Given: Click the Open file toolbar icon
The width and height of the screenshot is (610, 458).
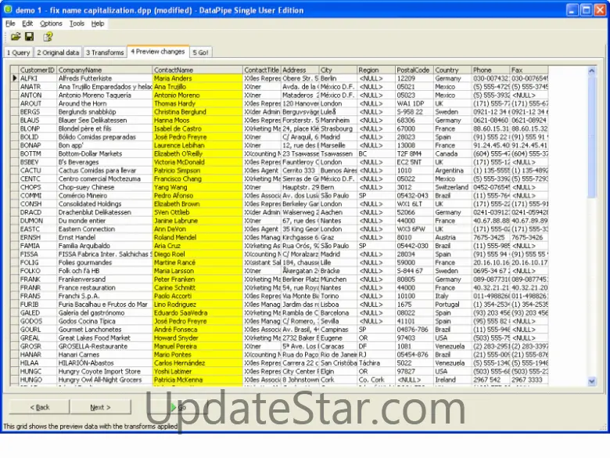Looking at the screenshot, I should [16, 37].
